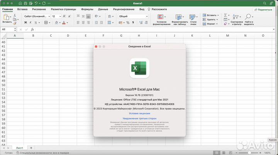Adjust the zoom slider in status bar

249,153
